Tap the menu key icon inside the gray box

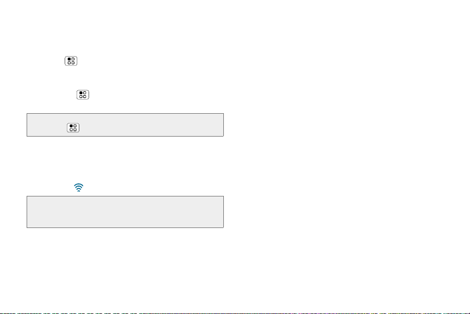[x=73, y=127]
